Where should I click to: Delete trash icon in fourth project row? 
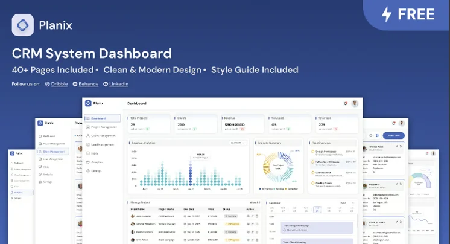257,239
